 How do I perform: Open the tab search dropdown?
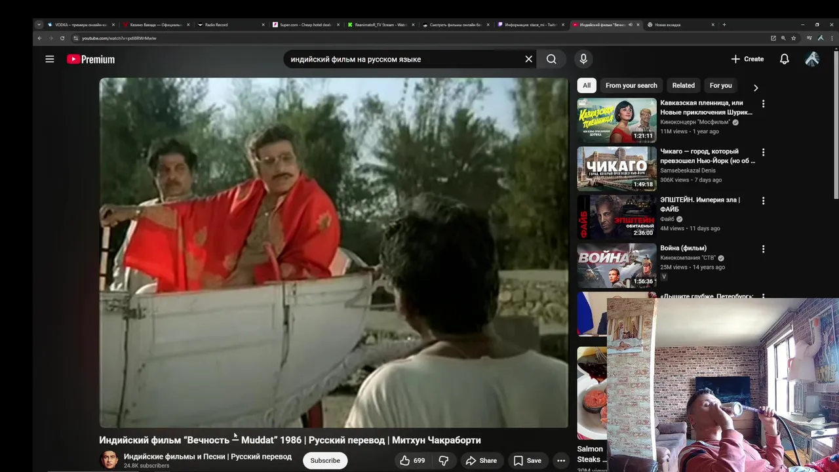pyautogui.click(x=39, y=25)
